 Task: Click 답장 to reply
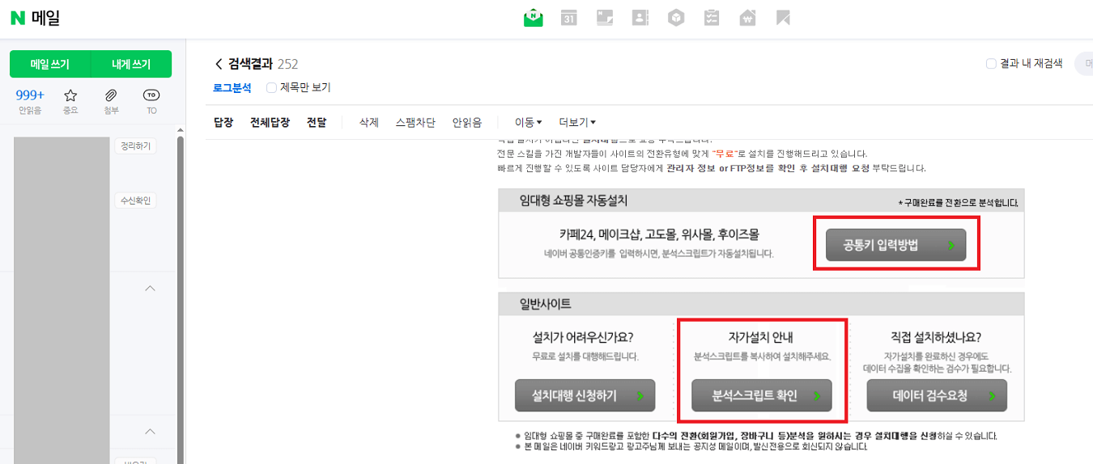point(223,123)
